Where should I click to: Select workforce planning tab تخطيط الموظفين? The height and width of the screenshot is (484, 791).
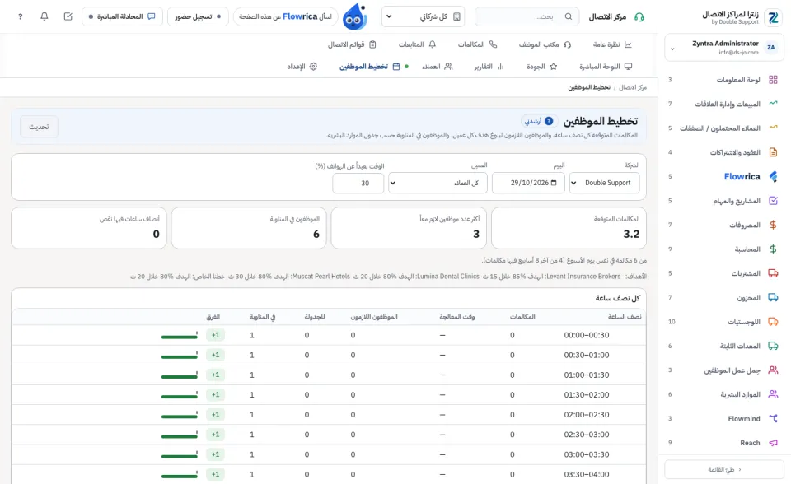pyautogui.click(x=369, y=67)
